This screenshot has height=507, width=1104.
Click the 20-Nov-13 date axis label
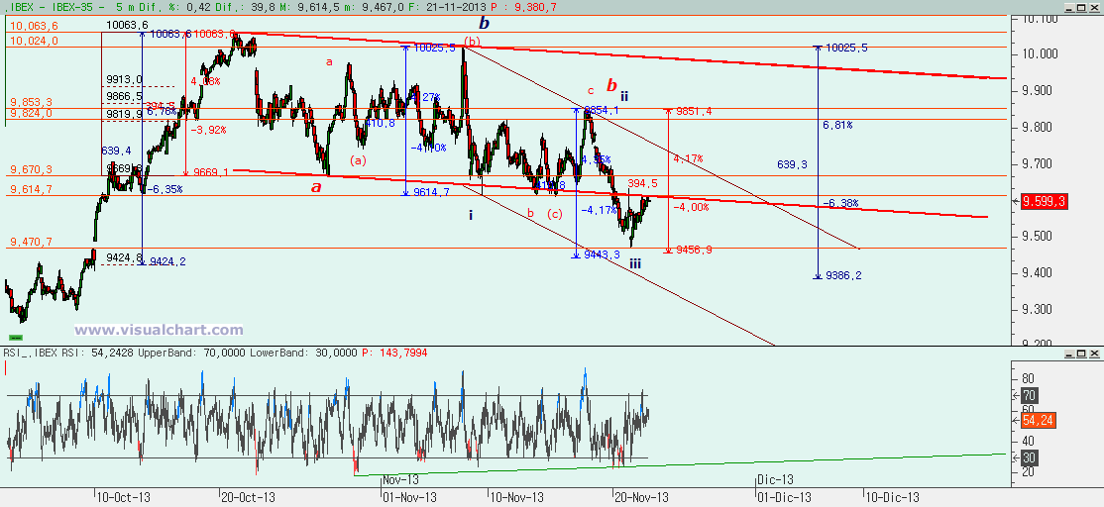coord(642,497)
